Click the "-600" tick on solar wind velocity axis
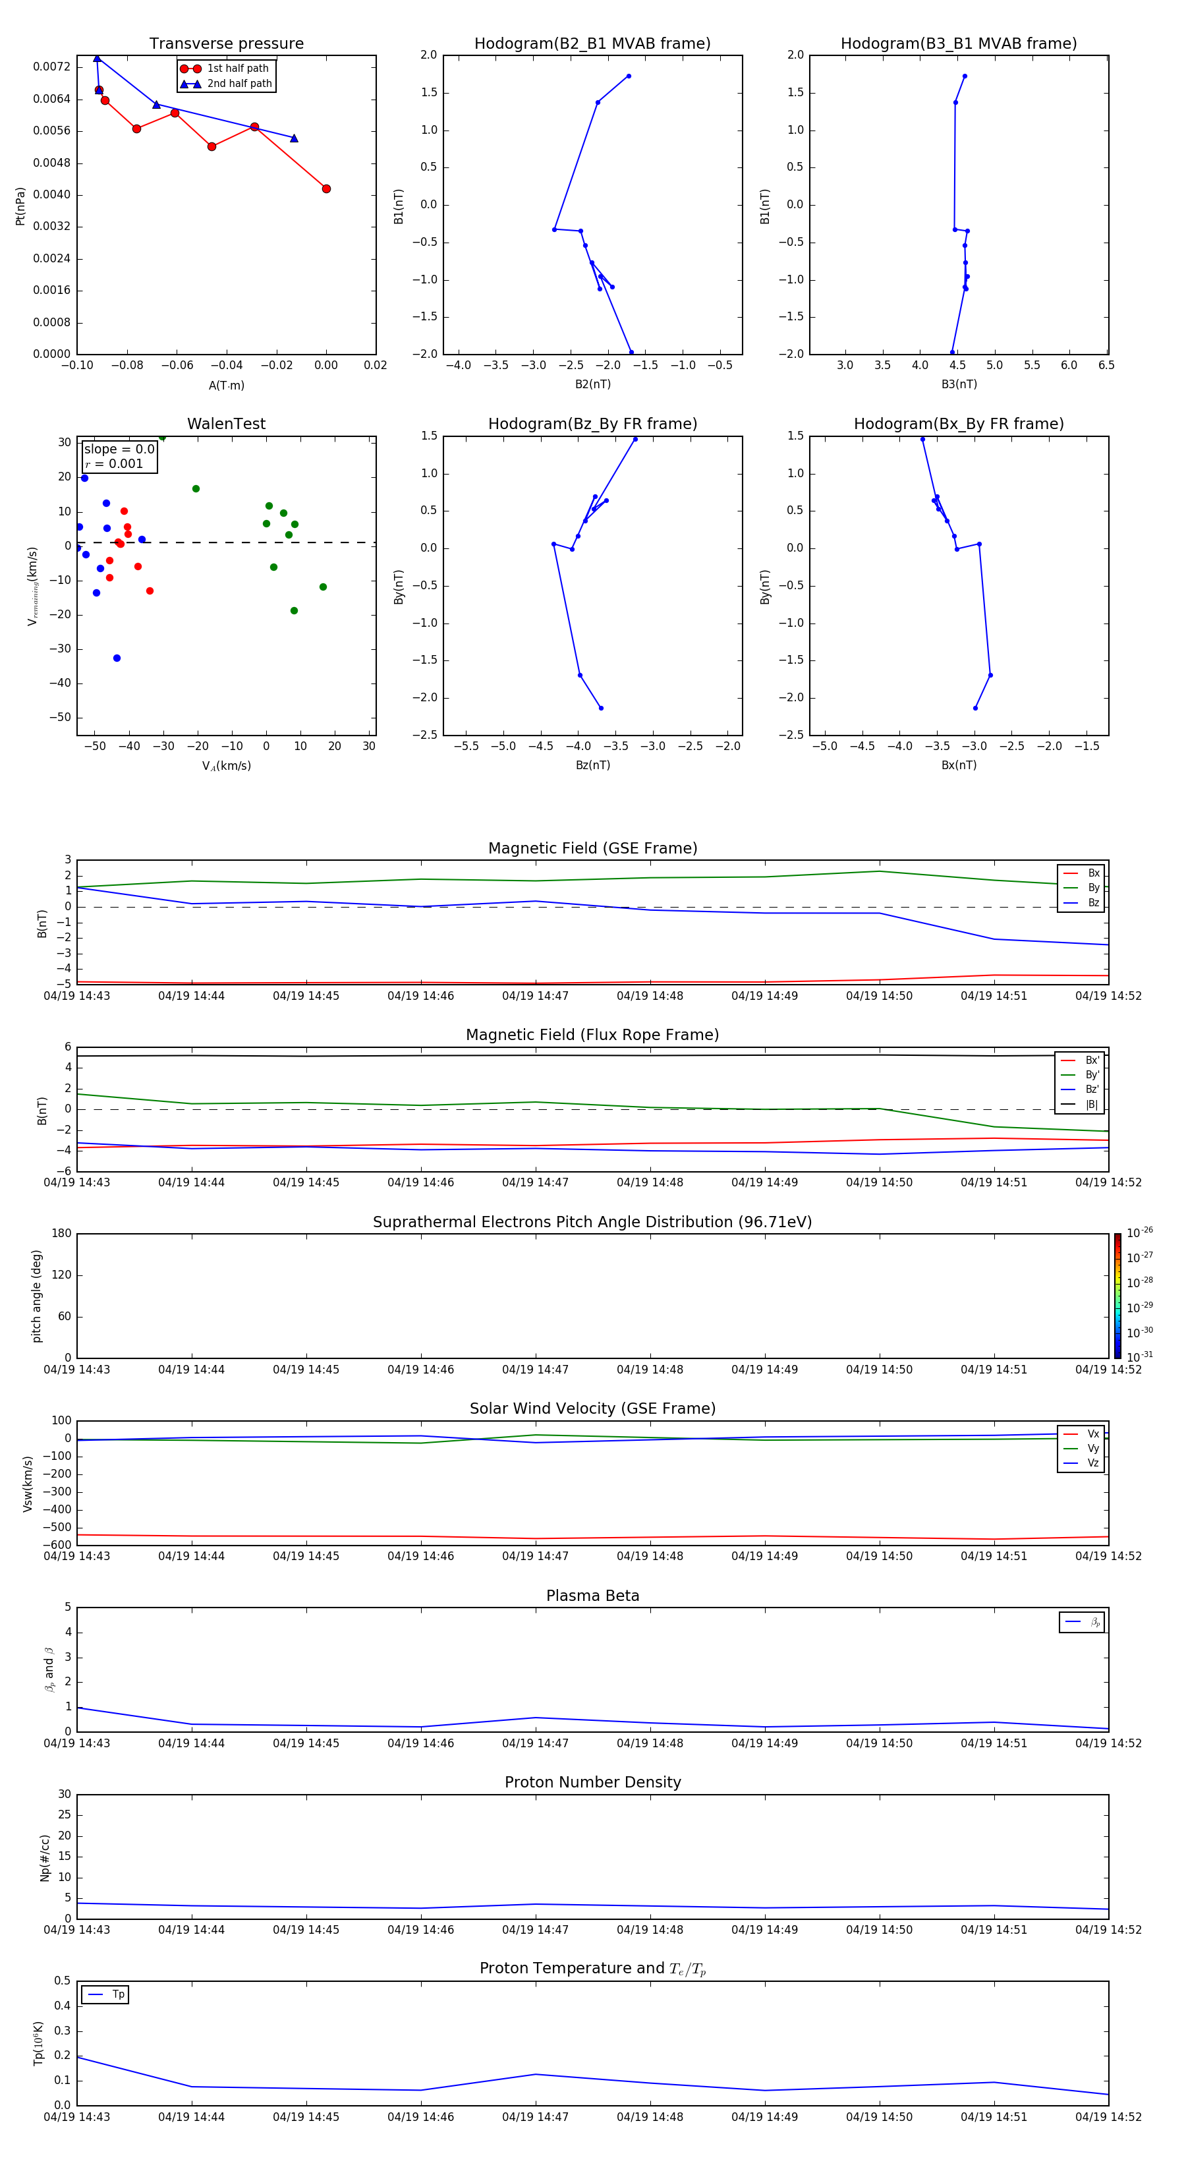Viewport: 1186px width, 2175px height. pos(57,1545)
